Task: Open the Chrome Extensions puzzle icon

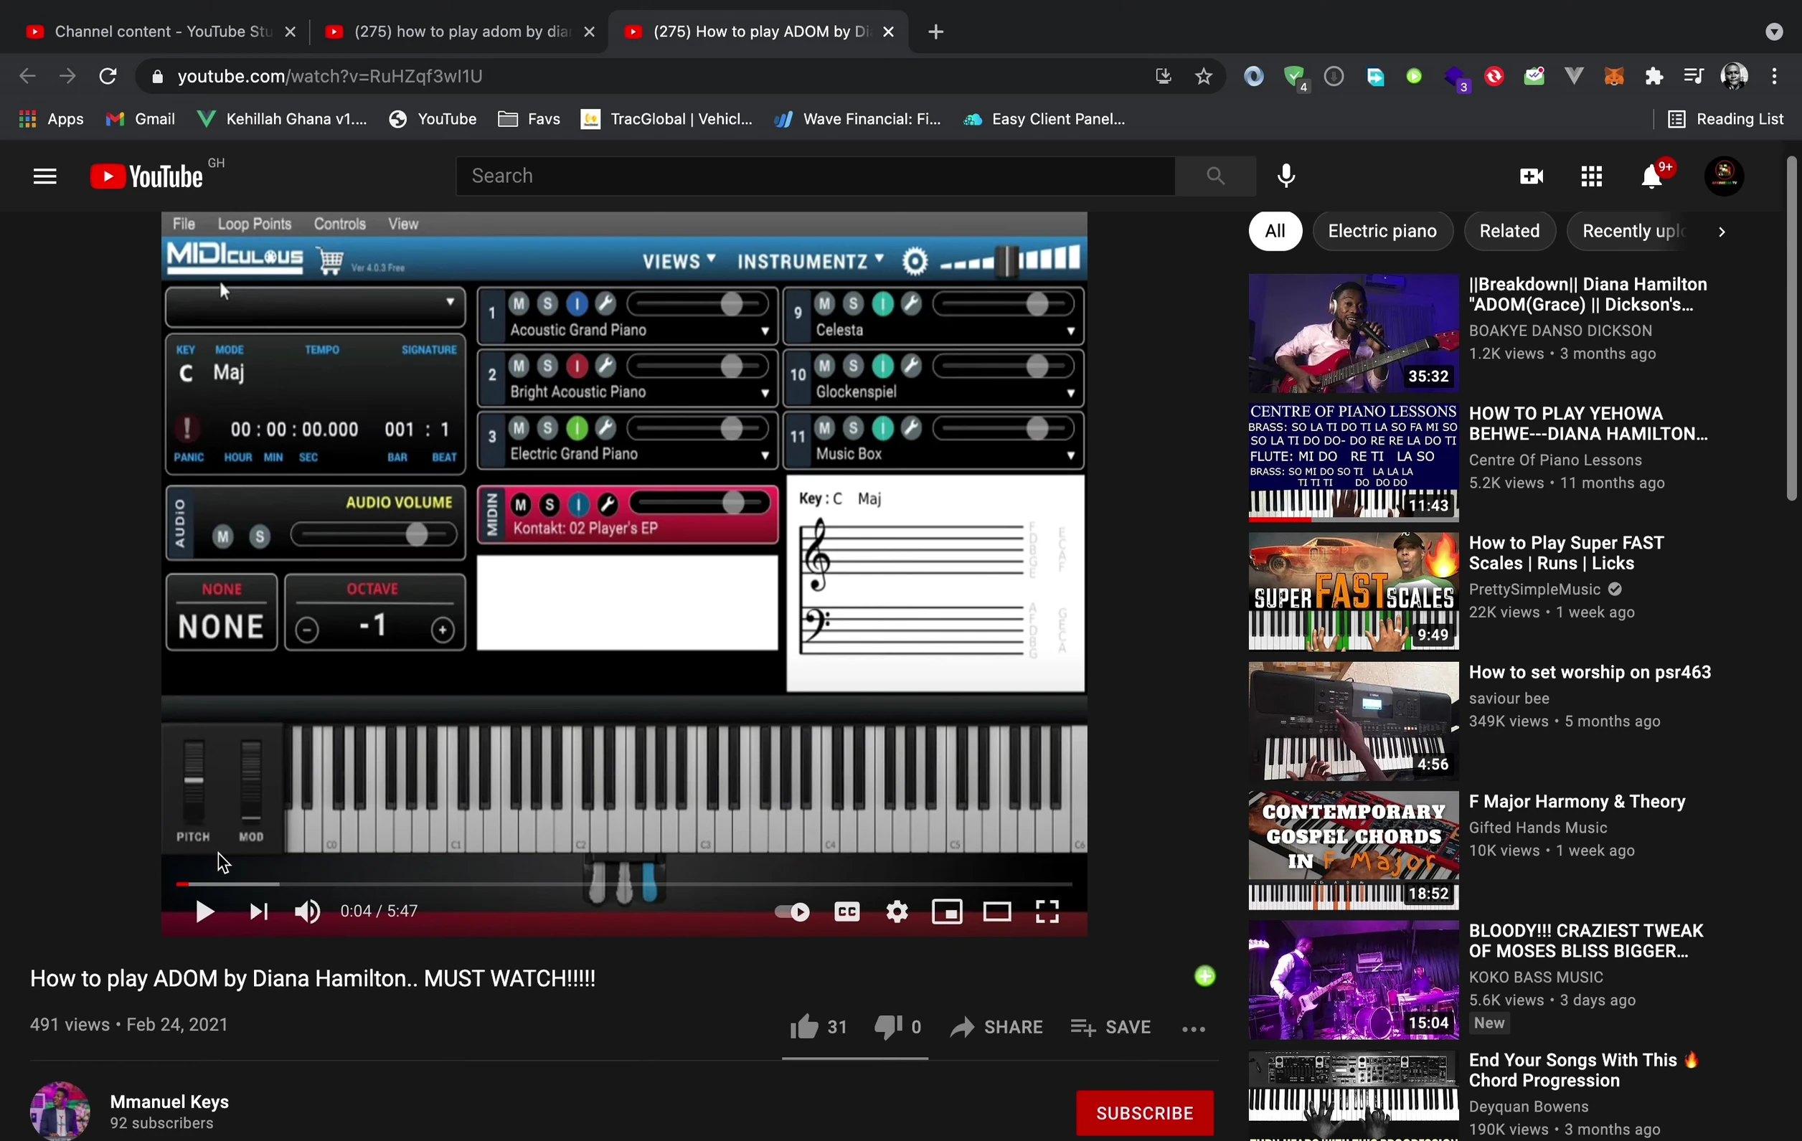Action: [x=1654, y=76]
